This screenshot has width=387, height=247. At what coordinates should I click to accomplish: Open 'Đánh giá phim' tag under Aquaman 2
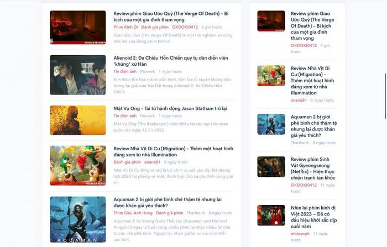click(170, 213)
